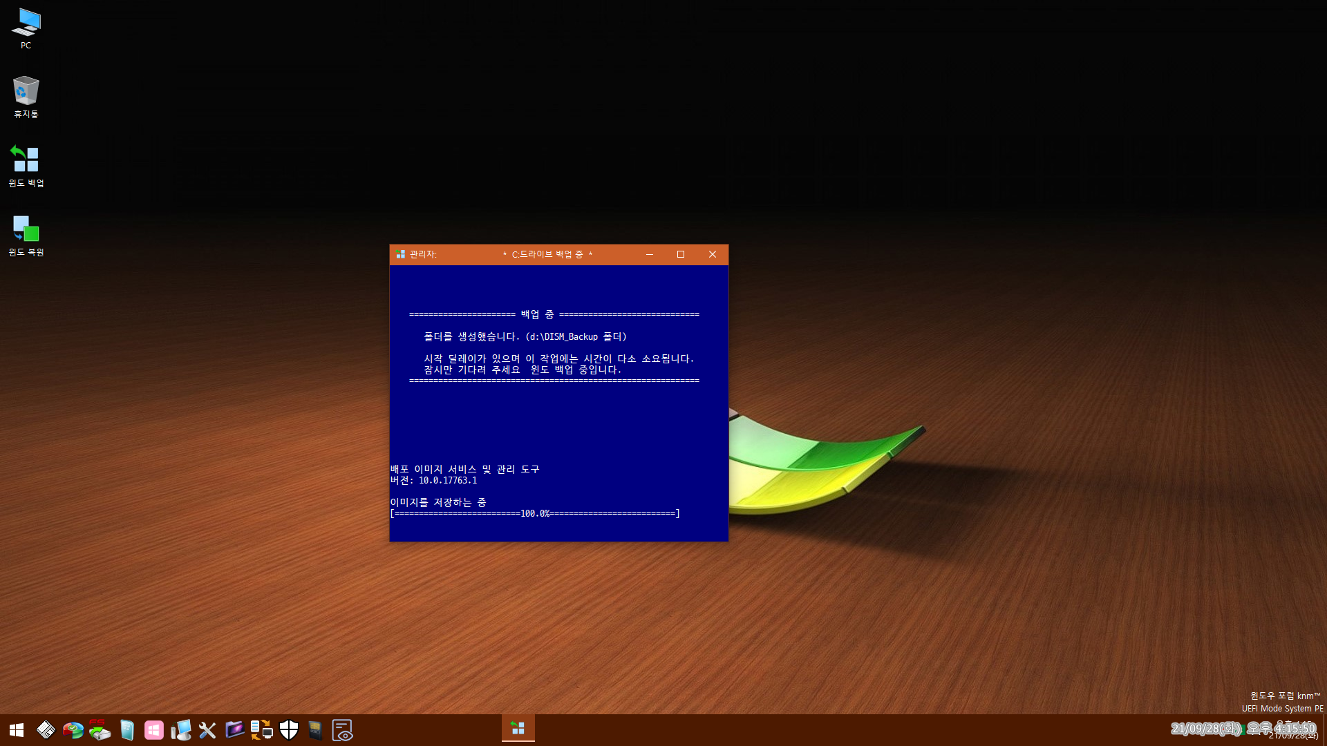Image resolution: width=1327 pixels, height=746 pixels.
Task: Open the purple folder taskbar icon
Action: 234,729
